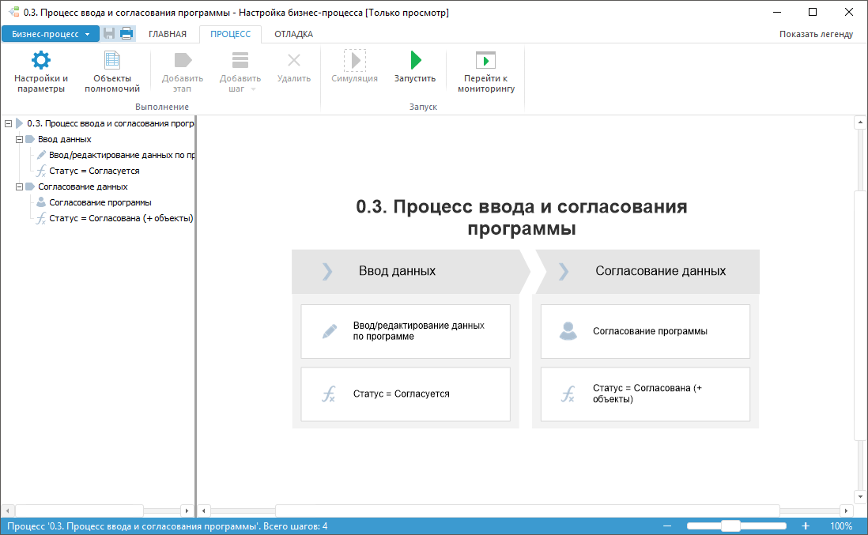Collapse the Согласование данных tree node
Screen dimensions: 868x535
(x=20, y=186)
